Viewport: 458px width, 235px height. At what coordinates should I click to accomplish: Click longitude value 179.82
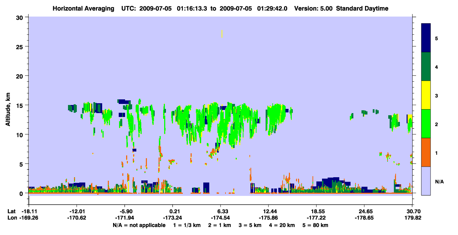pos(412,218)
